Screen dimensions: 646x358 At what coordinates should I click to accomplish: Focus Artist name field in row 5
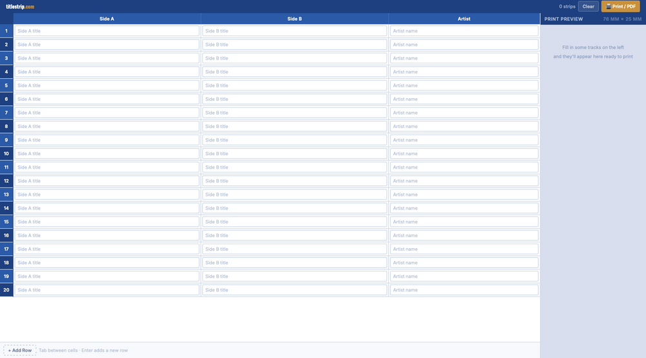pyautogui.click(x=464, y=85)
